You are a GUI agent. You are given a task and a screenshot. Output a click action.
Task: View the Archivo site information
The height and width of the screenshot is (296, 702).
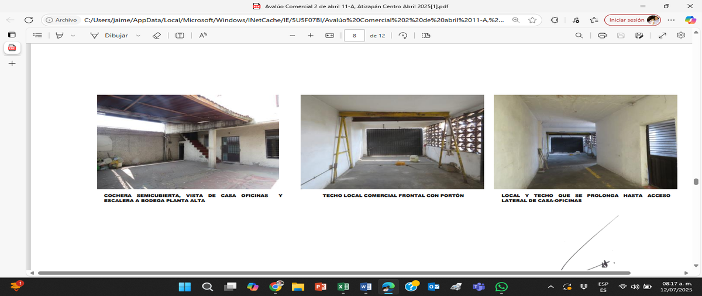tap(61, 19)
